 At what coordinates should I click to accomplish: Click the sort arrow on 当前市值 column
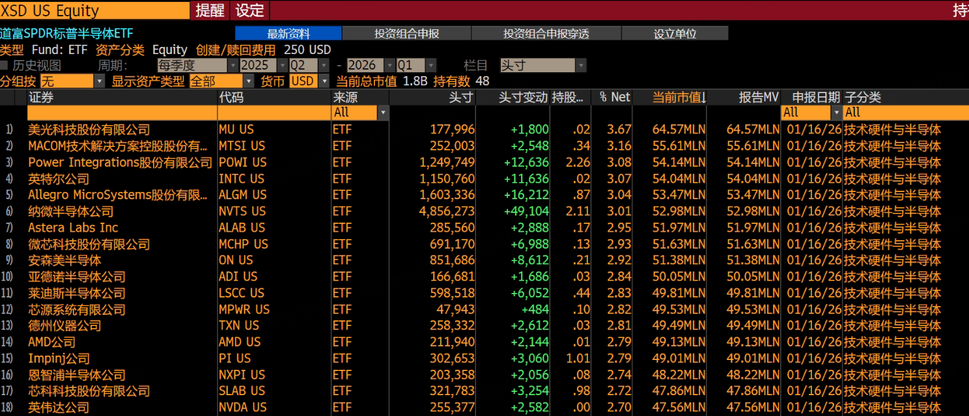703,98
